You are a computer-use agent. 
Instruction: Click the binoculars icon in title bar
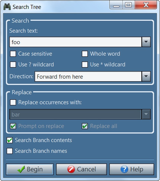(7, 7)
